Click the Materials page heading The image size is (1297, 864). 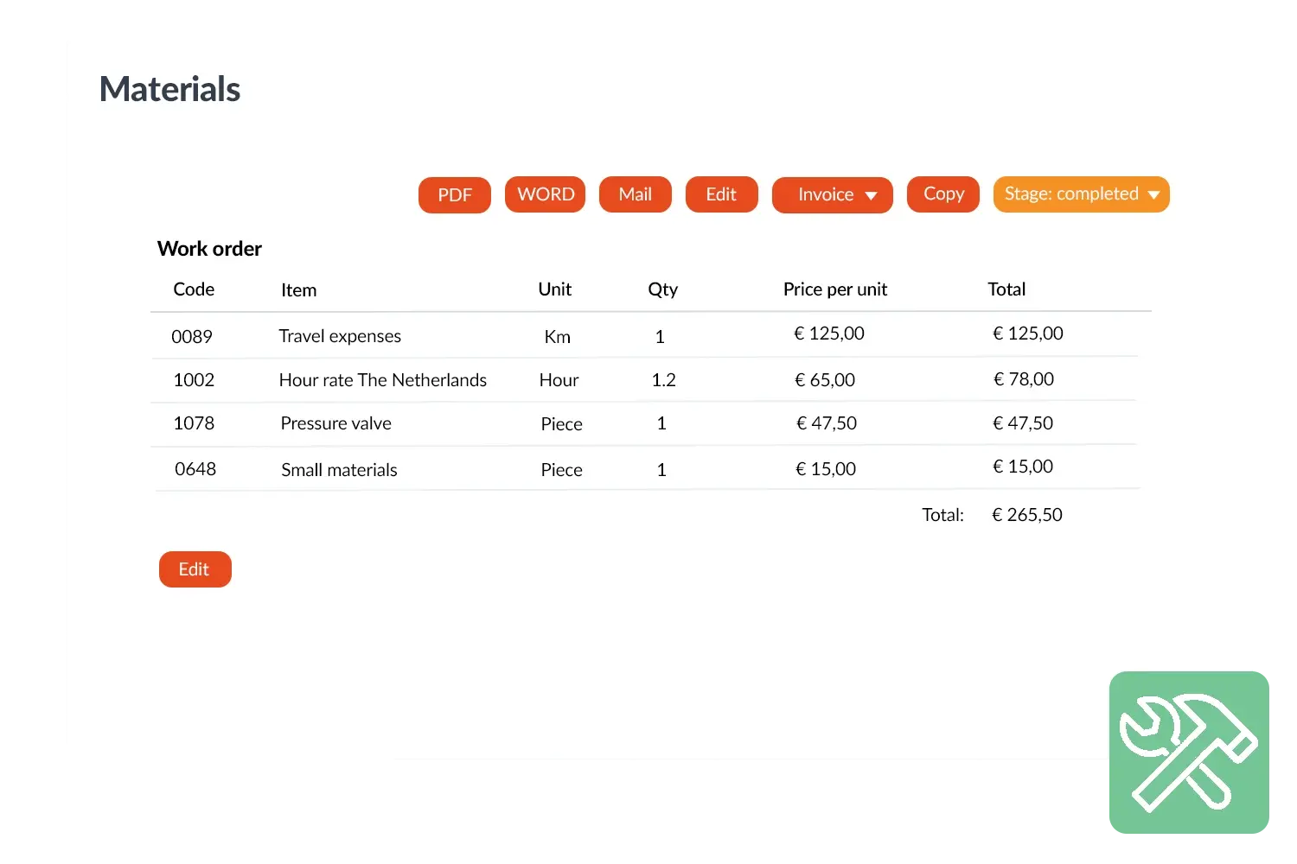pyautogui.click(x=170, y=89)
